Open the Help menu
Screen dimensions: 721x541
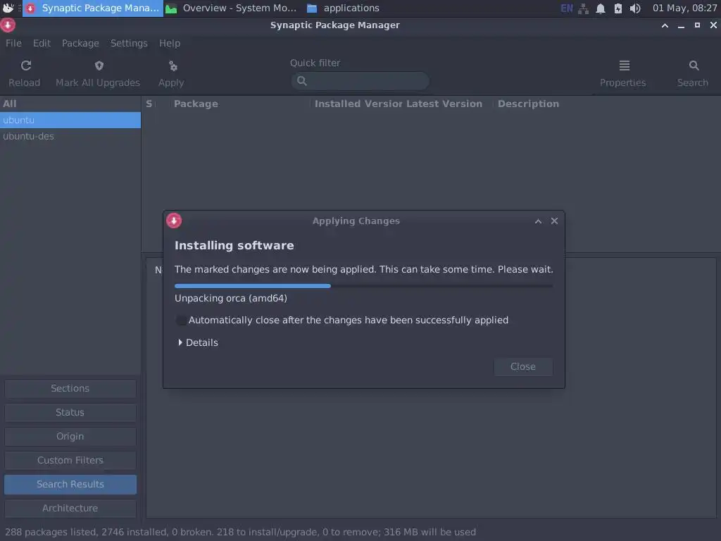coord(170,43)
